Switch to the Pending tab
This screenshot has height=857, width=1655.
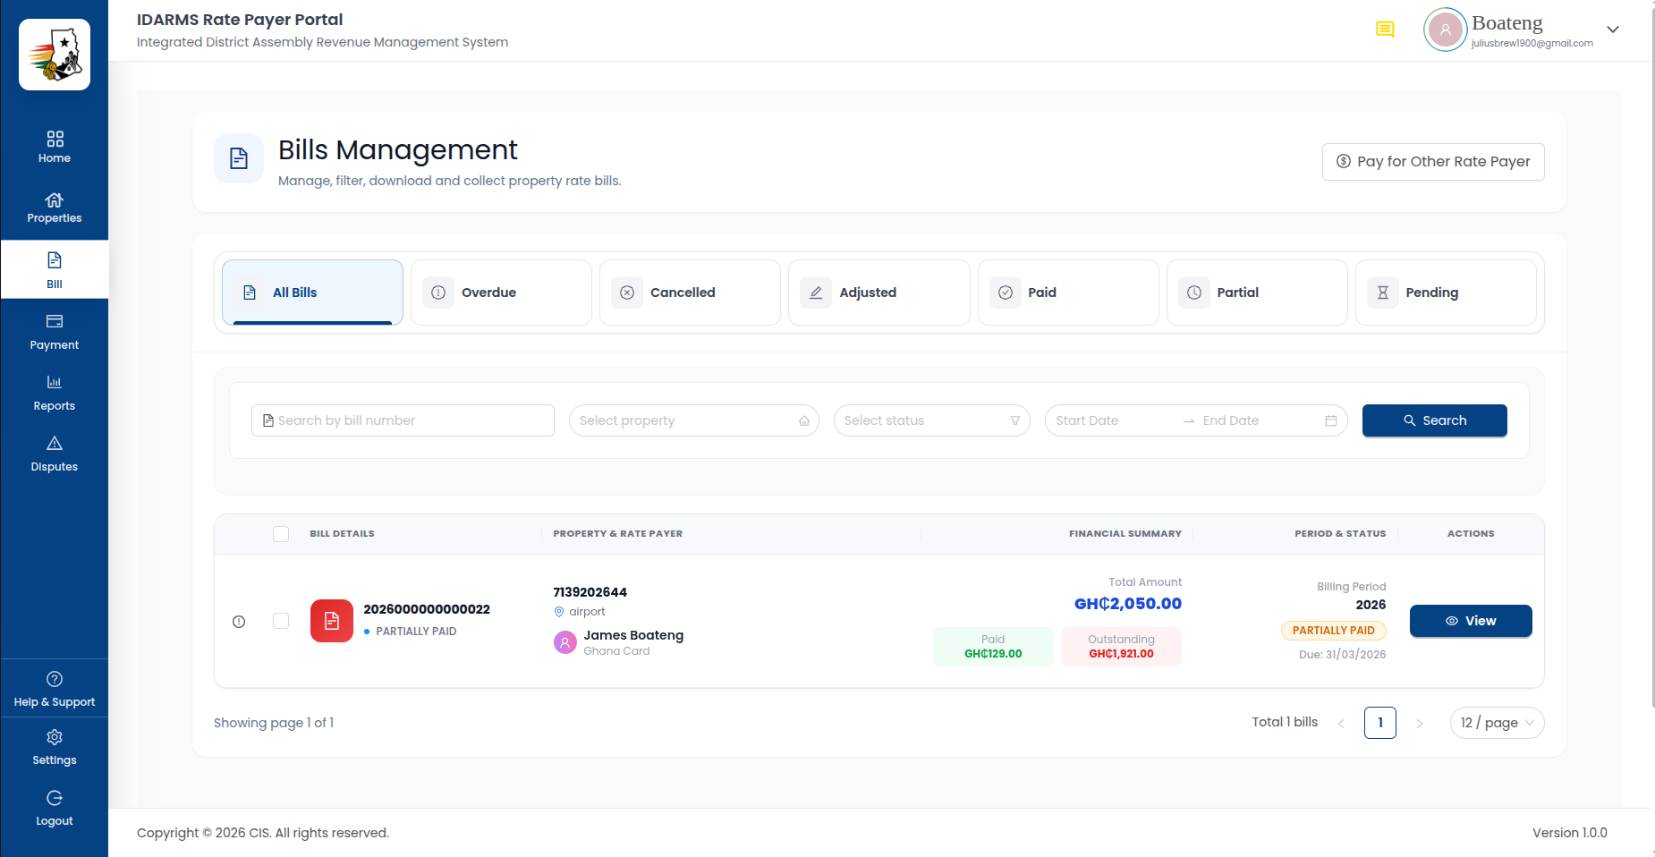1446,293
